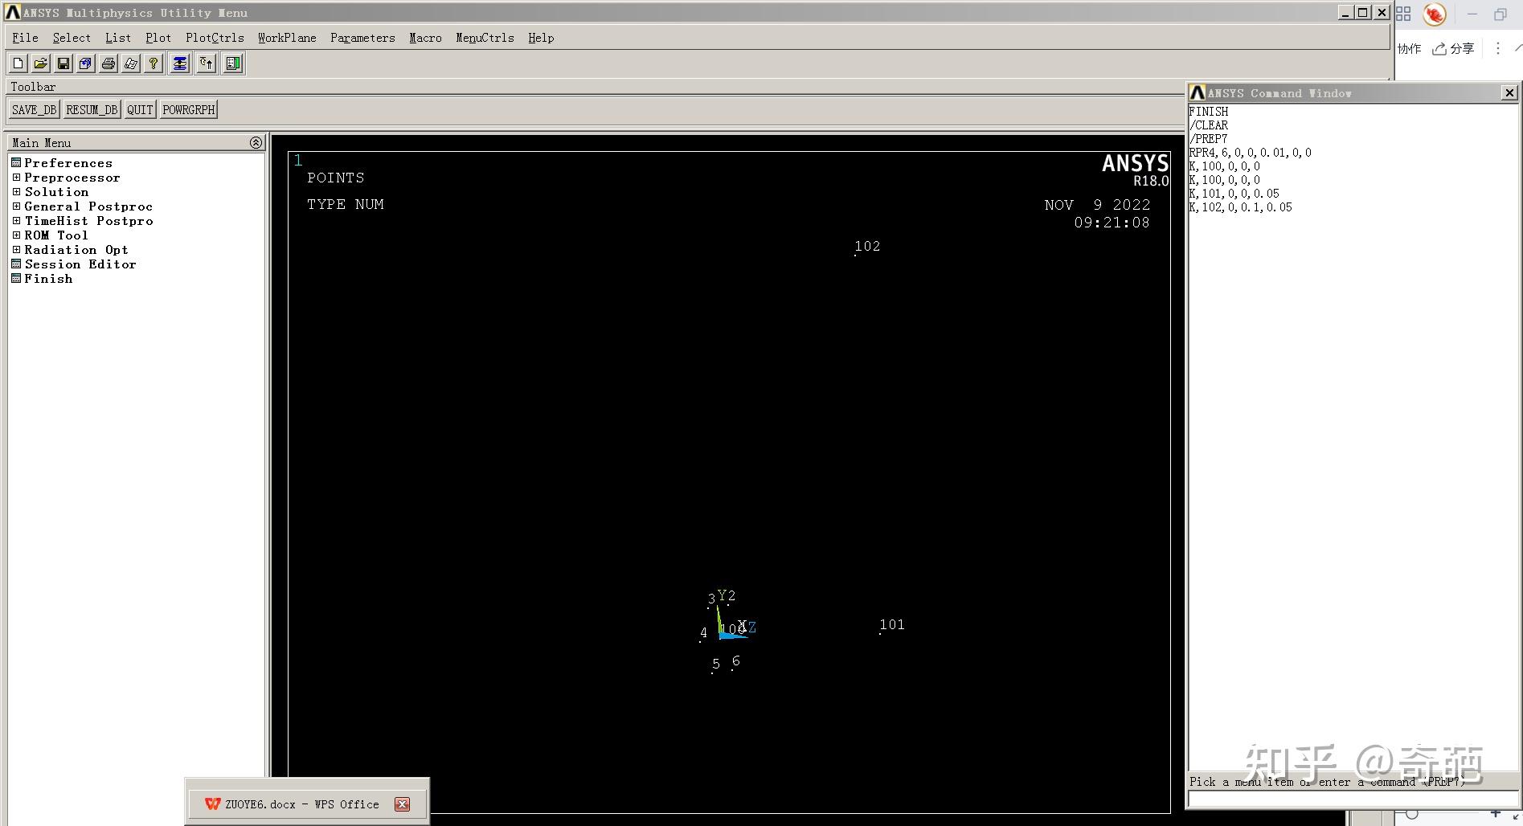
Task: Open the Parameters menu
Action: [362, 38]
